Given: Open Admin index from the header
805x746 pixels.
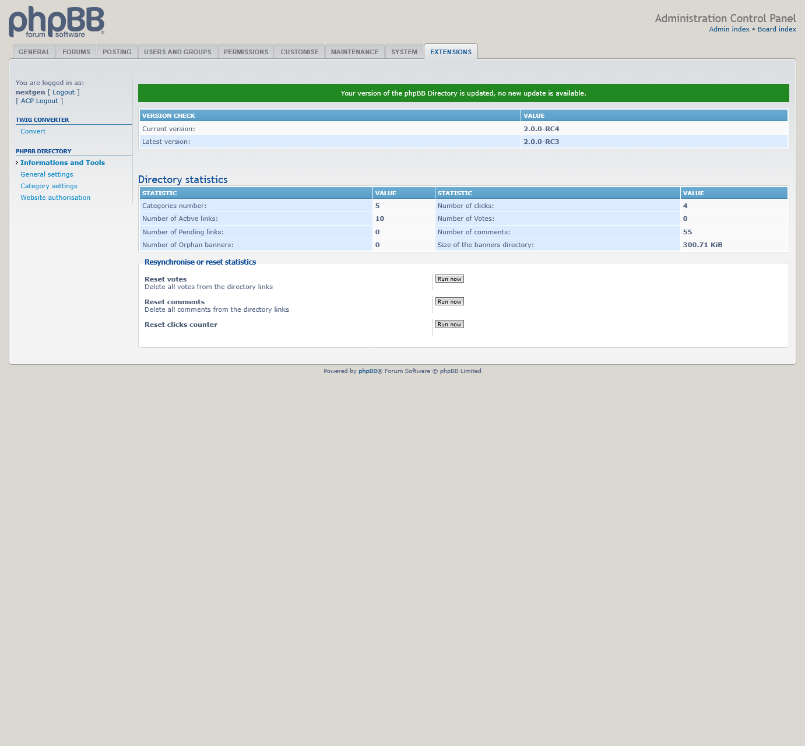Looking at the screenshot, I should coord(729,29).
